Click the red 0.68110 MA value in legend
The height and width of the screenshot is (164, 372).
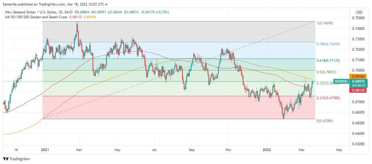point(75,17)
